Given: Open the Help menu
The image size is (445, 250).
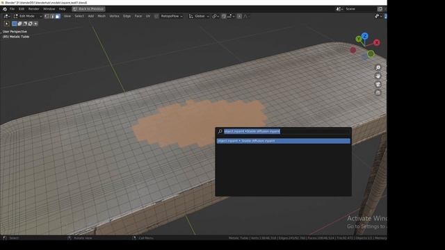Looking at the screenshot, I should tap(62, 9).
